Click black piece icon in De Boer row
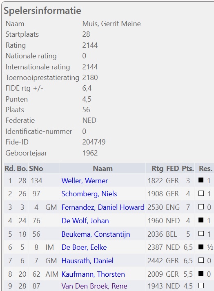The image size is (214, 291). (201, 247)
